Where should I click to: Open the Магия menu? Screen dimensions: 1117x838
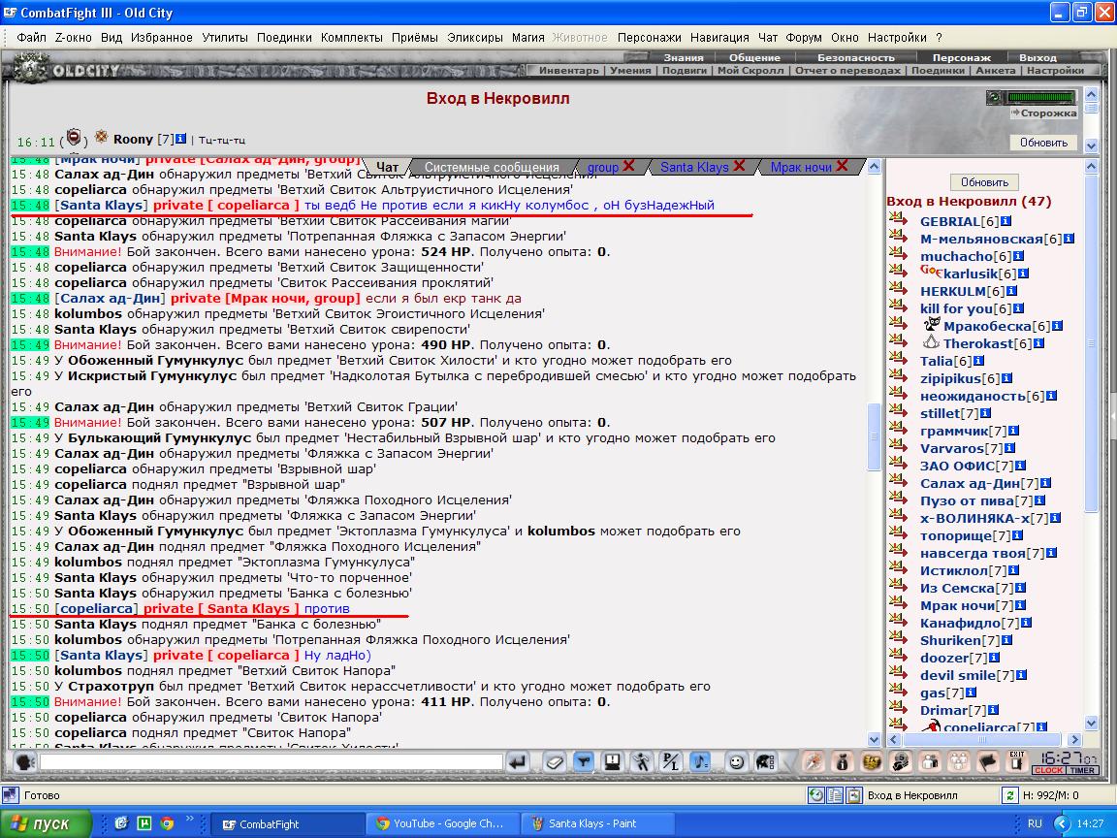527,38
